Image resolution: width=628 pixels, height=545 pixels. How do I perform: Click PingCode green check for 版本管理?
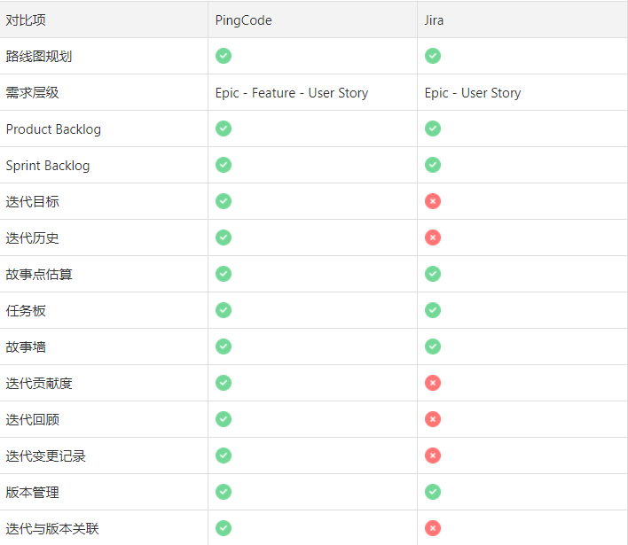coord(224,492)
